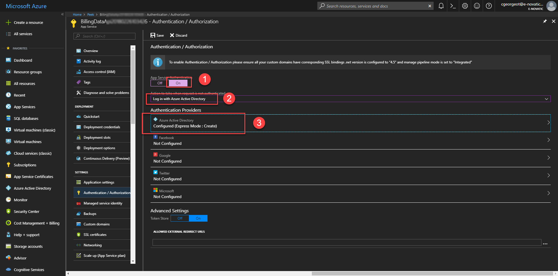Open Access control (IAM)
558x276 pixels.
[102, 72]
